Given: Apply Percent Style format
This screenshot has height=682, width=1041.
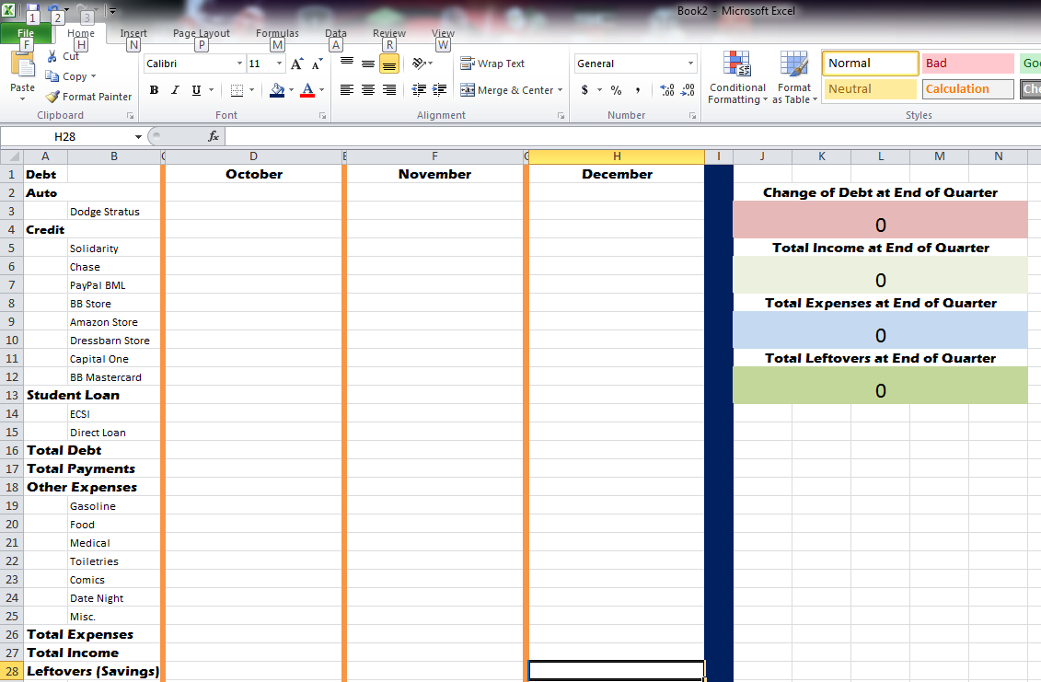Looking at the screenshot, I should [616, 89].
